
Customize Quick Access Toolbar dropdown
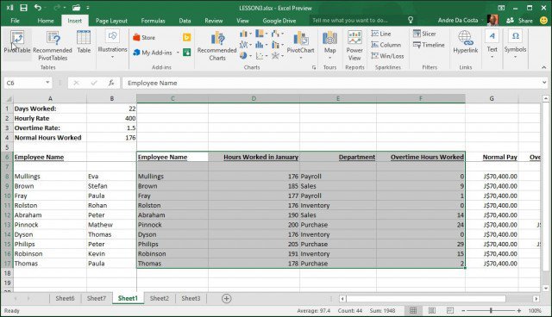(88, 8)
